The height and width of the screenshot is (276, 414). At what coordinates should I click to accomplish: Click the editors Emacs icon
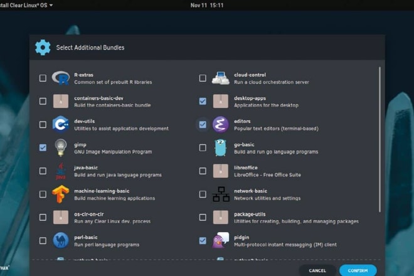coord(221,124)
